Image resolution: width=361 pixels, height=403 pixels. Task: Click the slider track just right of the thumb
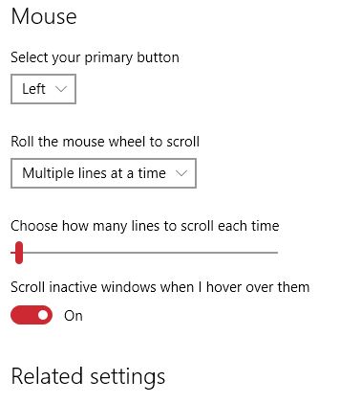click(28, 253)
